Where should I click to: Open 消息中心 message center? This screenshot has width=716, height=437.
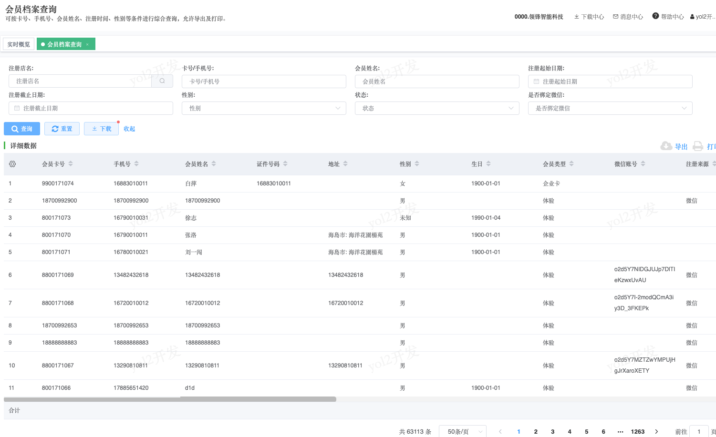click(x=628, y=17)
